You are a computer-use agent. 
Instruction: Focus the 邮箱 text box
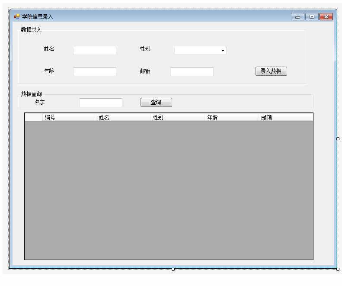(192, 72)
